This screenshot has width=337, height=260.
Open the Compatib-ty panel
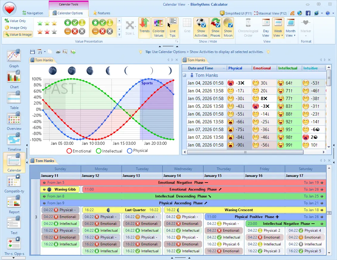pyautogui.click(x=14, y=185)
